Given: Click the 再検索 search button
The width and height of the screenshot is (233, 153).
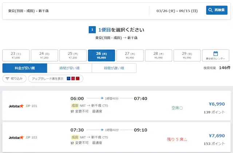Looking at the screenshot, I should [217, 10].
